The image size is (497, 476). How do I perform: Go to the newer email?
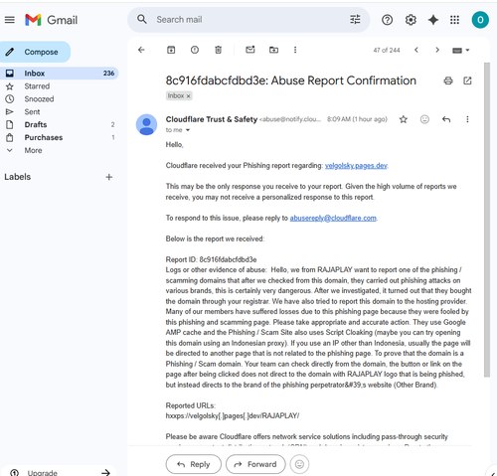pos(416,50)
